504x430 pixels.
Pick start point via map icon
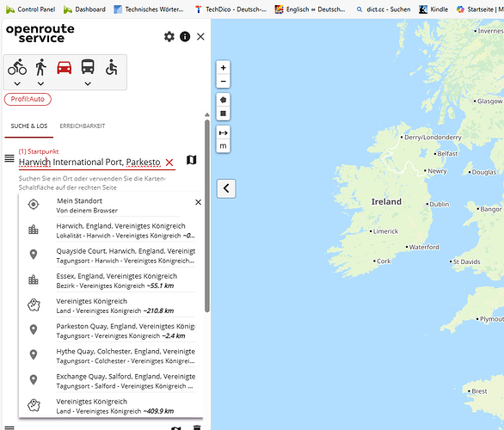click(191, 160)
